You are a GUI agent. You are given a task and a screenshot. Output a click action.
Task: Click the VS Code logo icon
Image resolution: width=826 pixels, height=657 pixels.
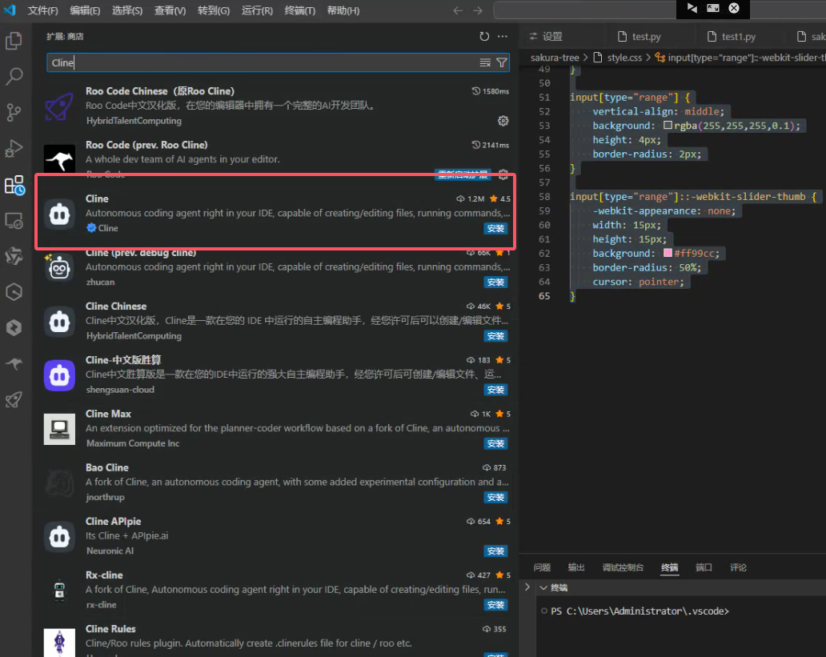tap(10, 10)
